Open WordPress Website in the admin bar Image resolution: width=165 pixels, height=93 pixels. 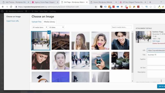(x=14, y=11)
